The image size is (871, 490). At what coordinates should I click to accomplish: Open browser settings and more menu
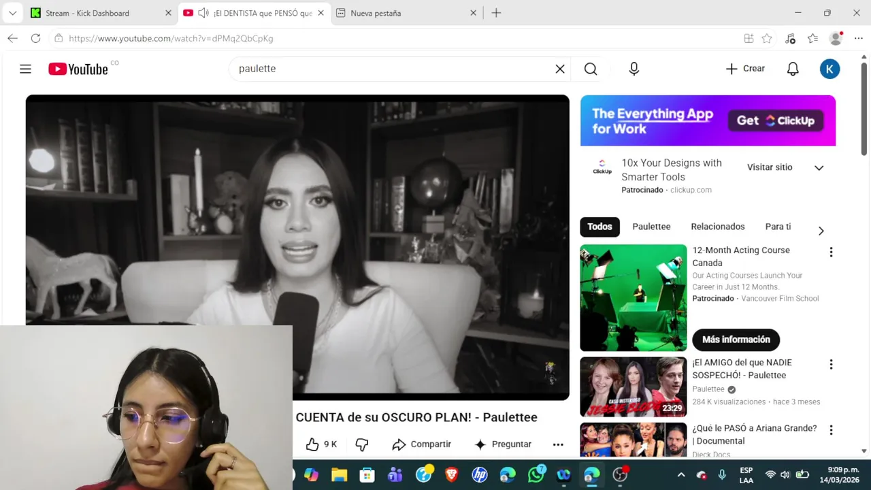pyautogui.click(x=857, y=38)
